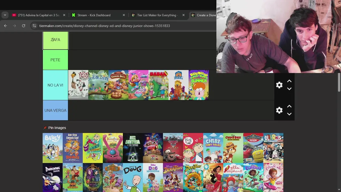
Task: Open the tab search dropdown arrow
Action: (x=5, y=15)
